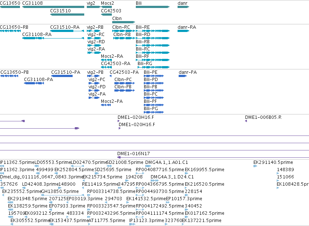Image resolution: width=309 pixels, height=226 pixels.
Task: Select the Bili-RD transcript label
Action: coord(143,34)
